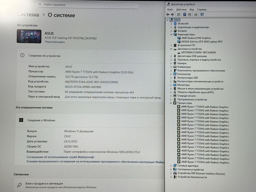Select Диспетчеры USB-разъема category

[192, 56]
